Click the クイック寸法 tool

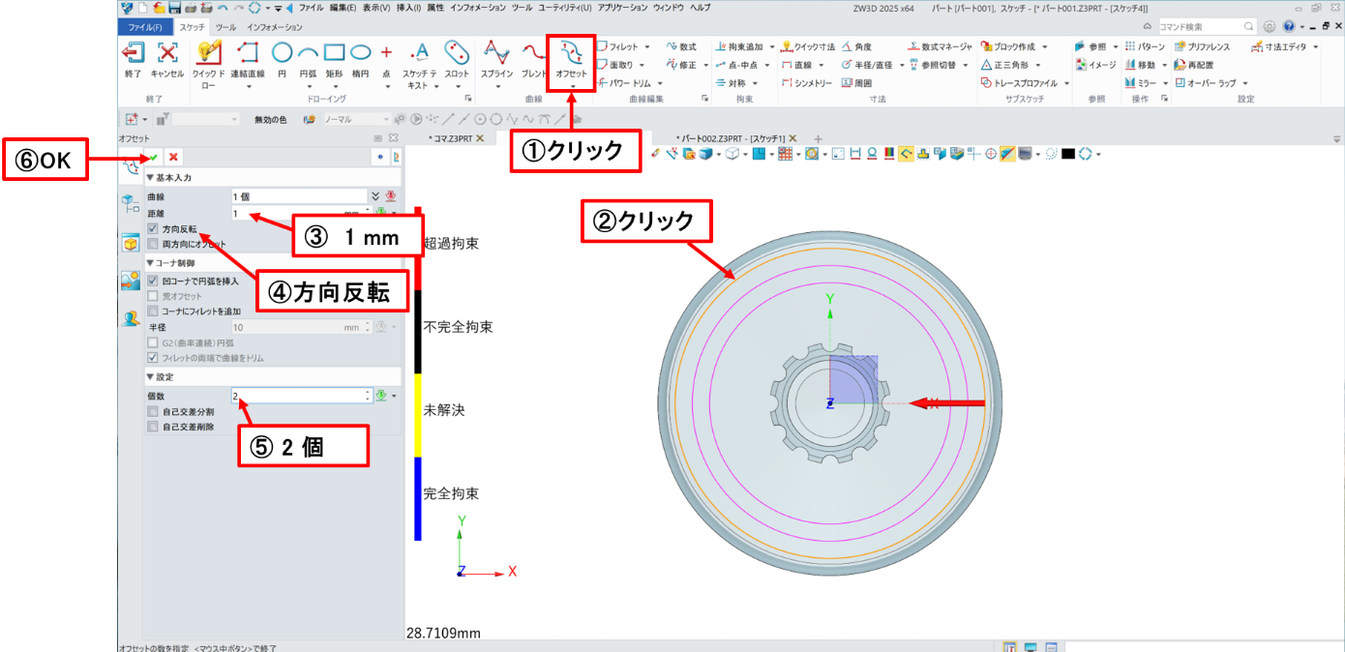coord(807,46)
